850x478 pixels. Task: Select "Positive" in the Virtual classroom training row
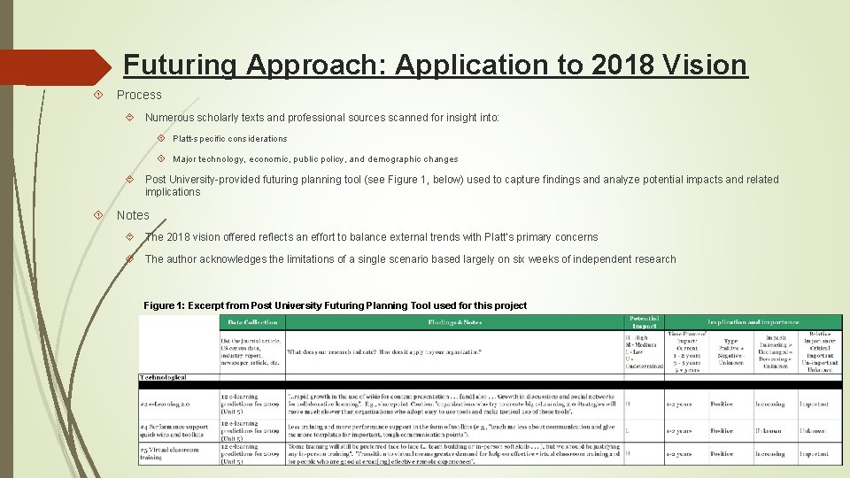click(722, 454)
